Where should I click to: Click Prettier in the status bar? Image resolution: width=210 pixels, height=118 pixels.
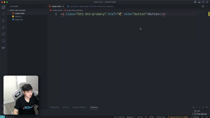195,117
